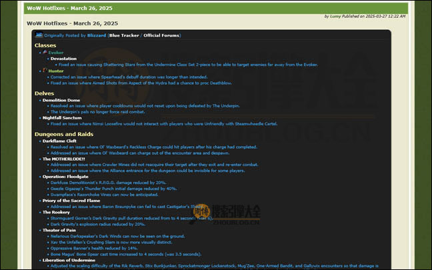Click the Oppressive Banner's health reduced line

click(x=94, y=248)
